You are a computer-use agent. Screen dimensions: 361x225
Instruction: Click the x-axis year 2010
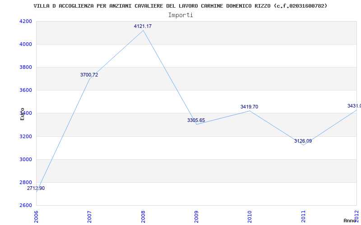tap(250, 216)
